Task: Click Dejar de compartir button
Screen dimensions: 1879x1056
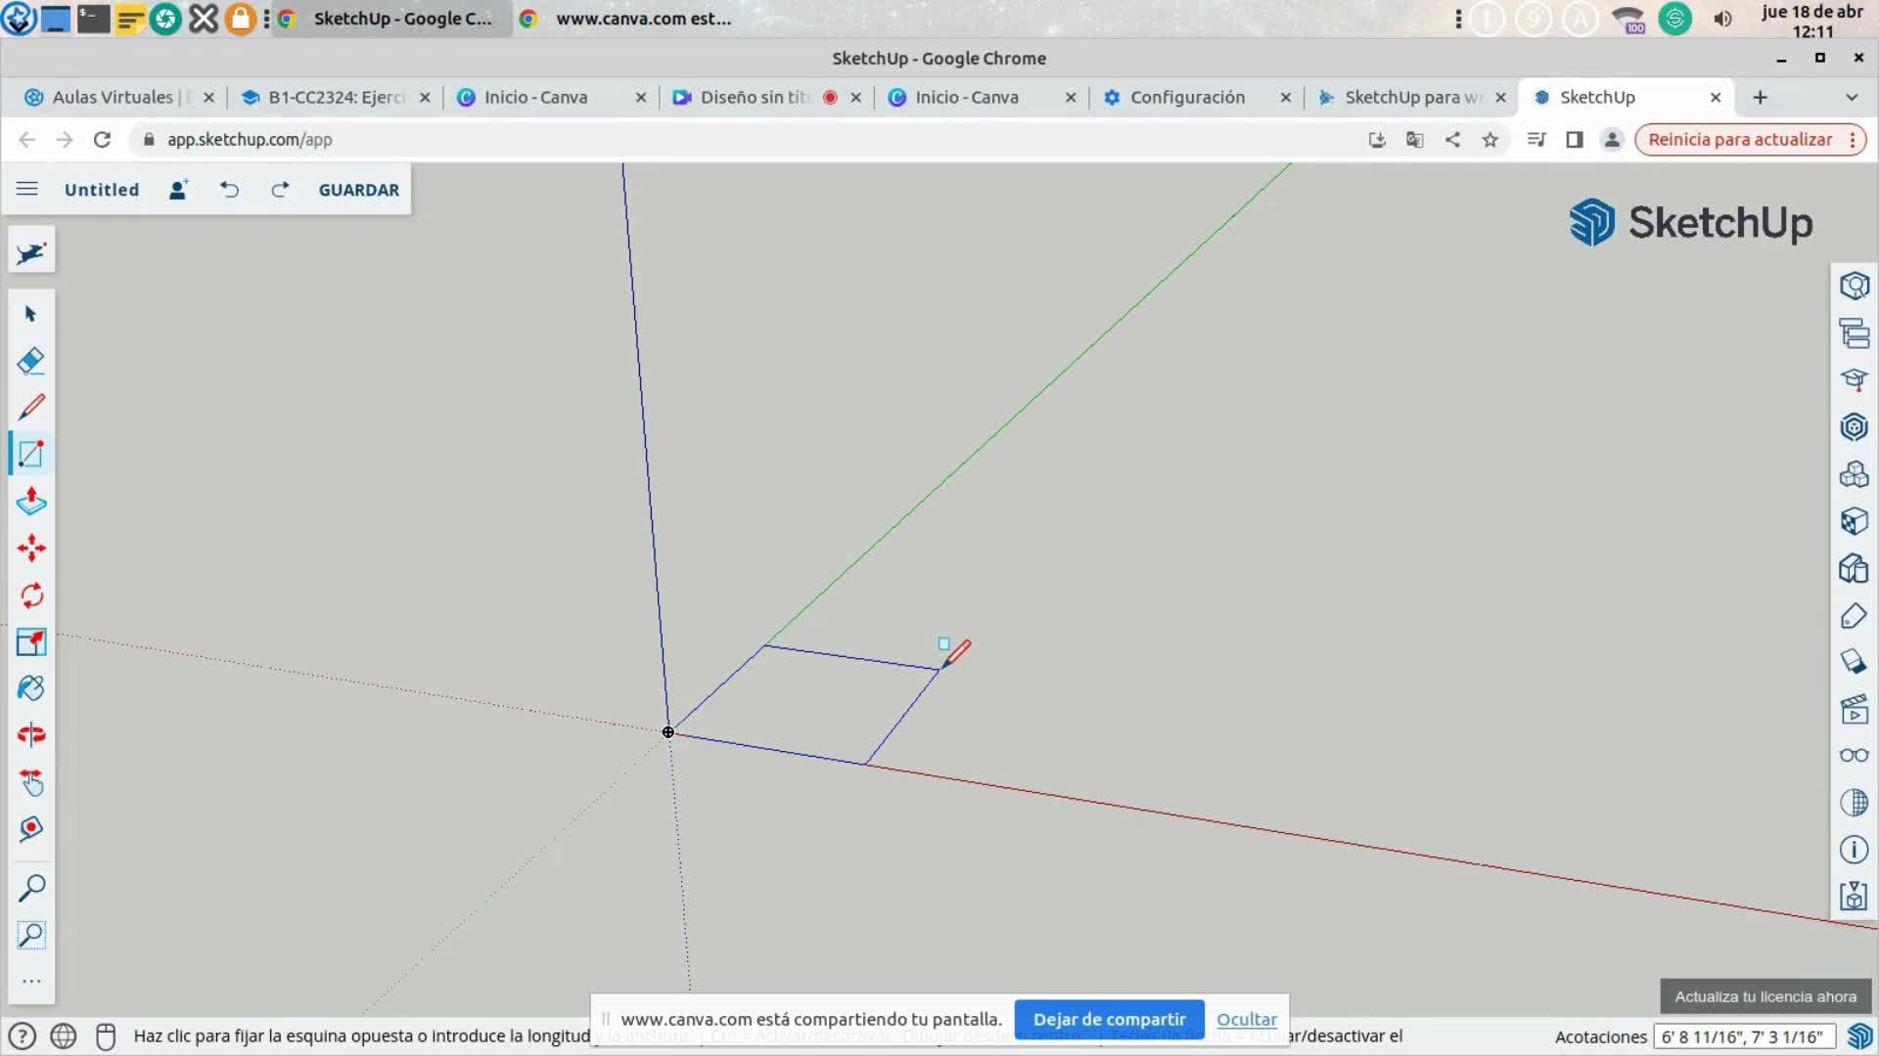Action: coord(1109,1019)
